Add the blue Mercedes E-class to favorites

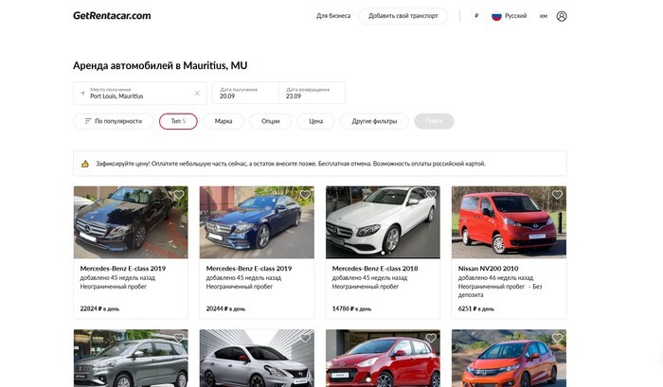[x=305, y=195]
